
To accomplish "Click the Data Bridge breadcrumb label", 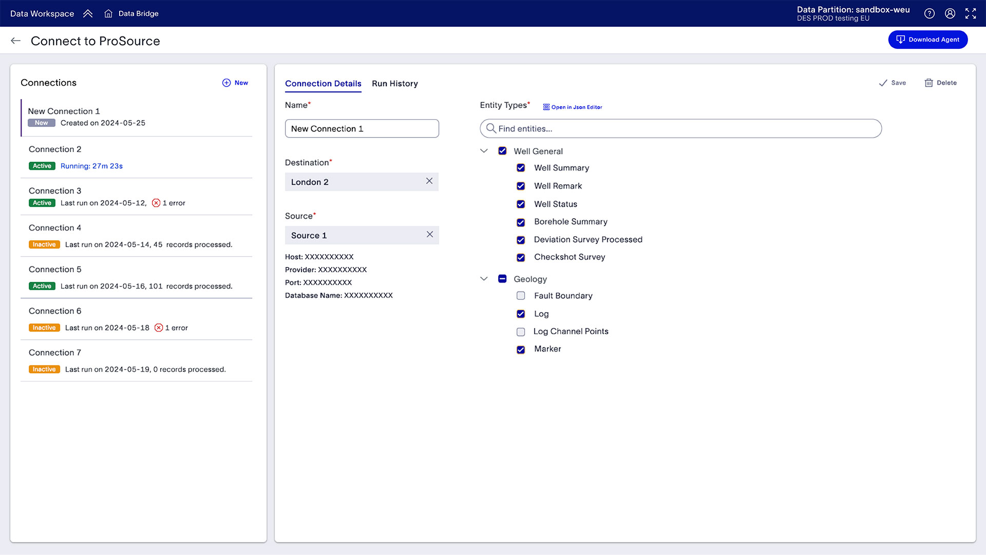I will tap(138, 13).
